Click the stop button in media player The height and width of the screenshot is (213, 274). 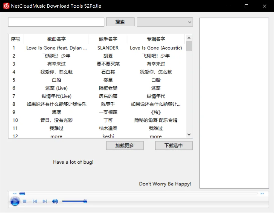25,201
